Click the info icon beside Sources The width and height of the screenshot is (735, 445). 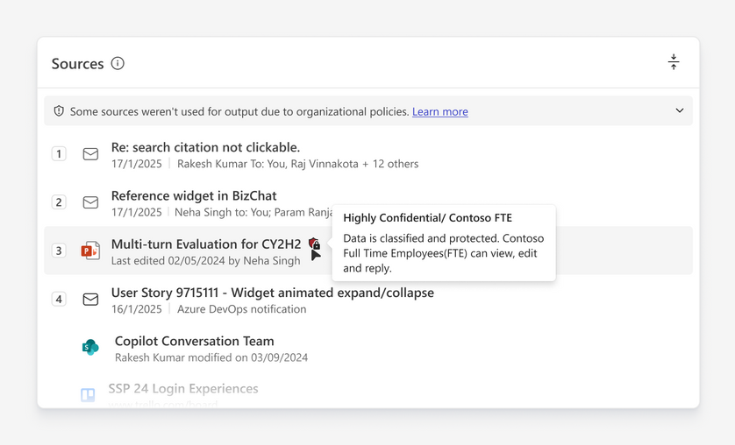pyautogui.click(x=118, y=63)
